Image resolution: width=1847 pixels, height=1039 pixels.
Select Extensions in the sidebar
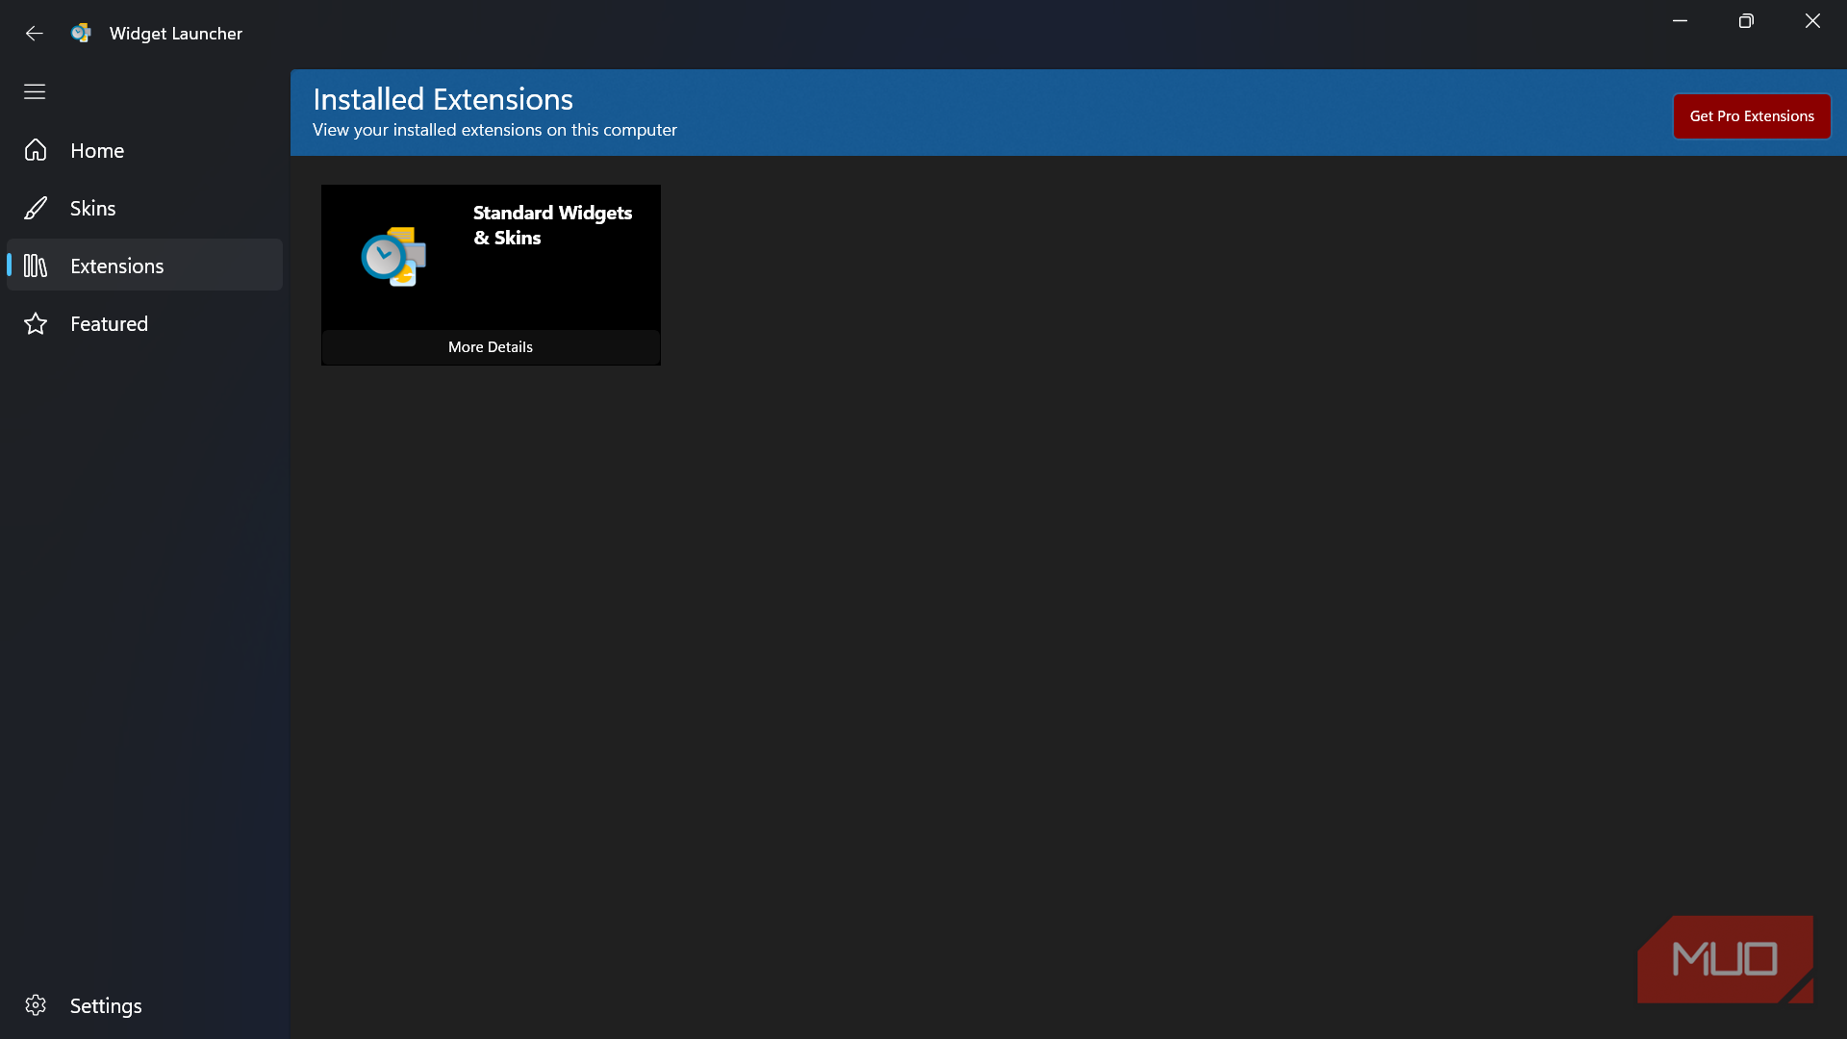coord(144,266)
